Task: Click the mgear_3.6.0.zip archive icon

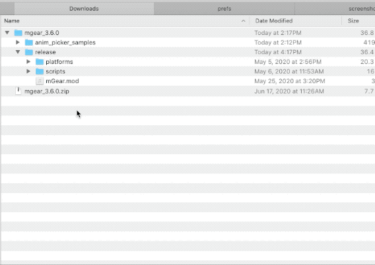Action: pyautogui.click(x=18, y=91)
